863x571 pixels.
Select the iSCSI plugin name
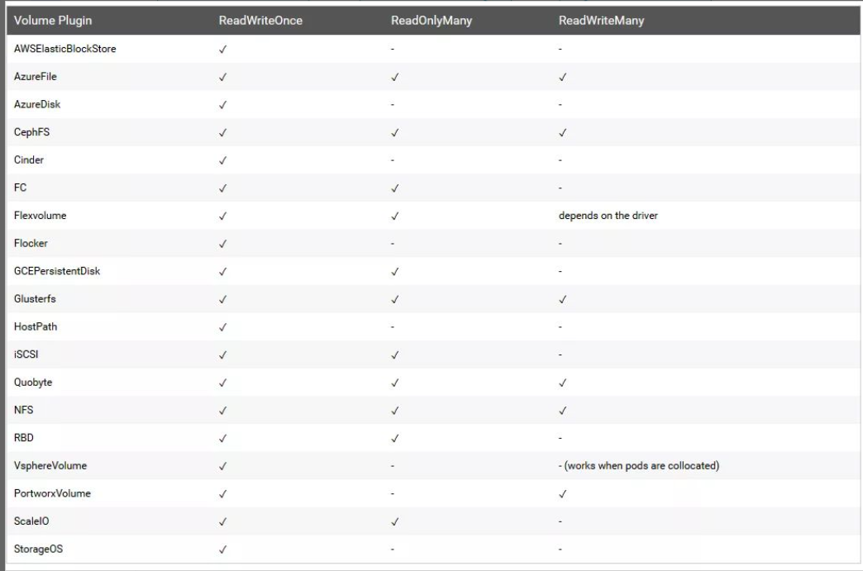[26, 354]
